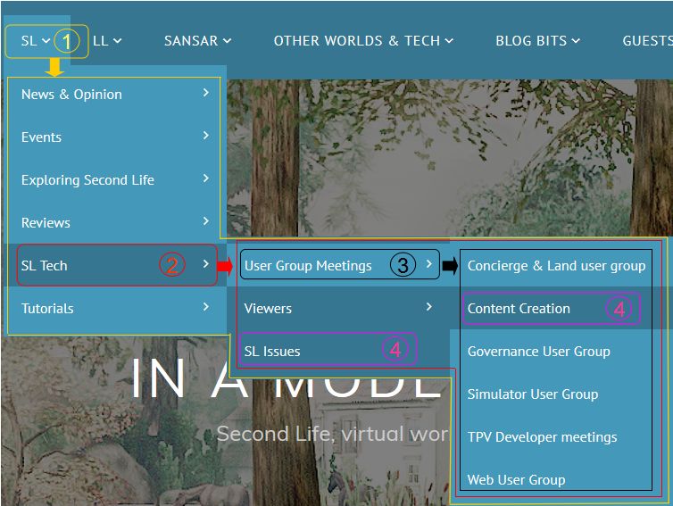The image size is (673, 506).
Task: Open the SL top navigation menu
Action: point(35,41)
